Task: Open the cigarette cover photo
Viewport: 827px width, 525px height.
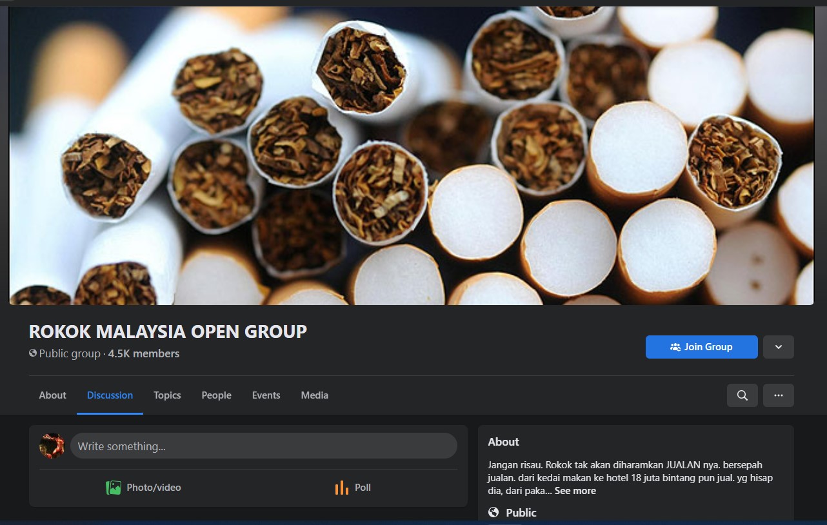Action: (x=412, y=155)
